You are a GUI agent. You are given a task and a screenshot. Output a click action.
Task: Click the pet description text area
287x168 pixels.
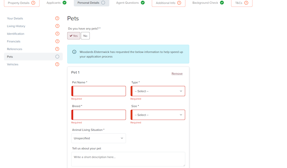pyautogui.click(x=128, y=159)
